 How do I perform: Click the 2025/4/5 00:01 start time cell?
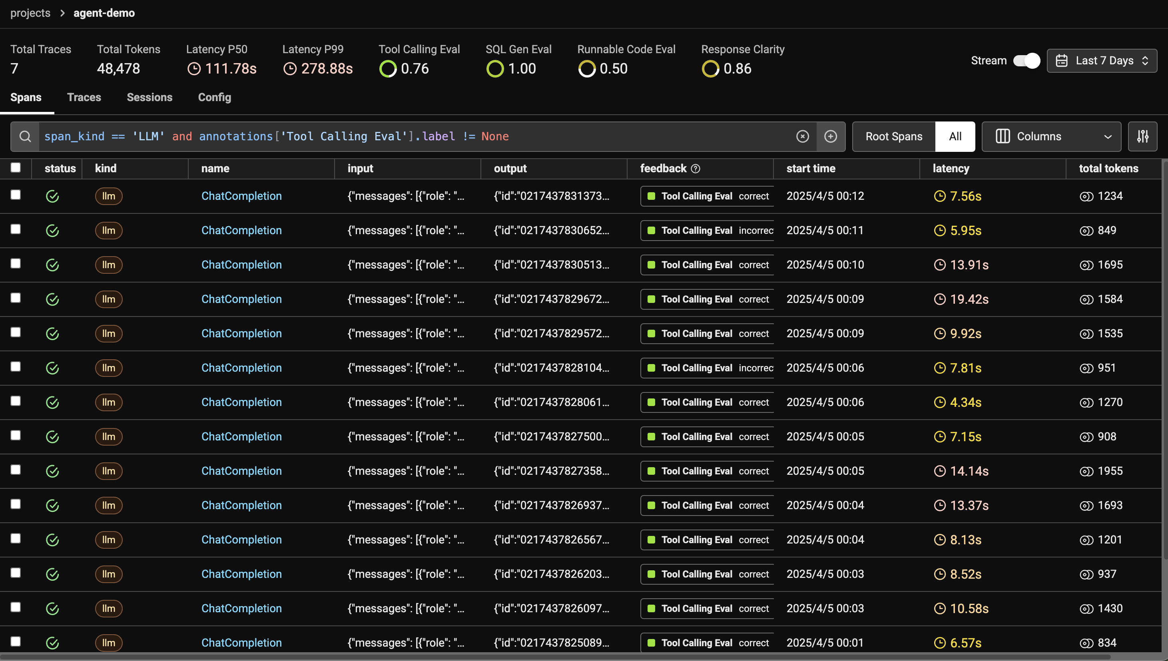click(825, 643)
